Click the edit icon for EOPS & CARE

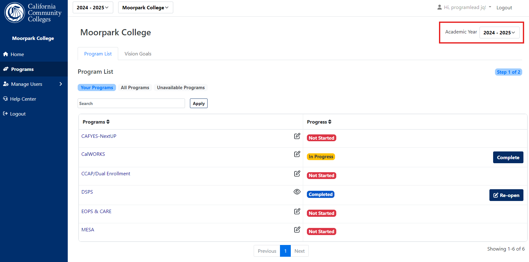(297, 211)
